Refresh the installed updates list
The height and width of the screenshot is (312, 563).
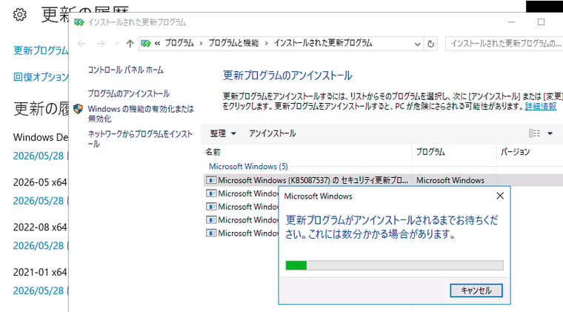pyautogui.click(x=430, y=44)
